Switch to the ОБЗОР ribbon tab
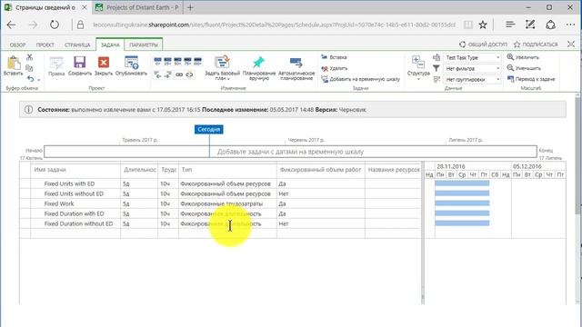 point(17,45)
